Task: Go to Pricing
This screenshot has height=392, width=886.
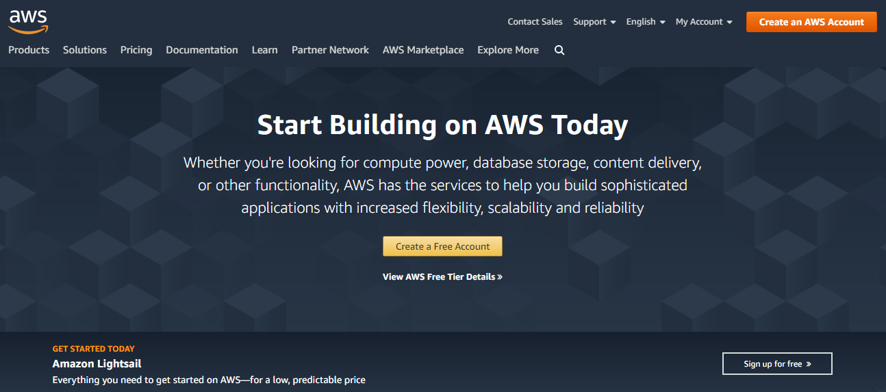Action: click(x=136, y=50)
